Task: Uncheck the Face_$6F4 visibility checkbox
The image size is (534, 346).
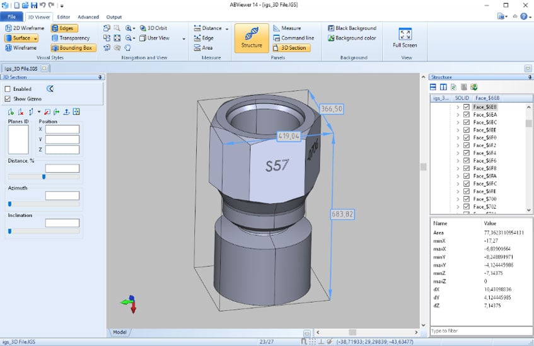Action: coord(467,153)
